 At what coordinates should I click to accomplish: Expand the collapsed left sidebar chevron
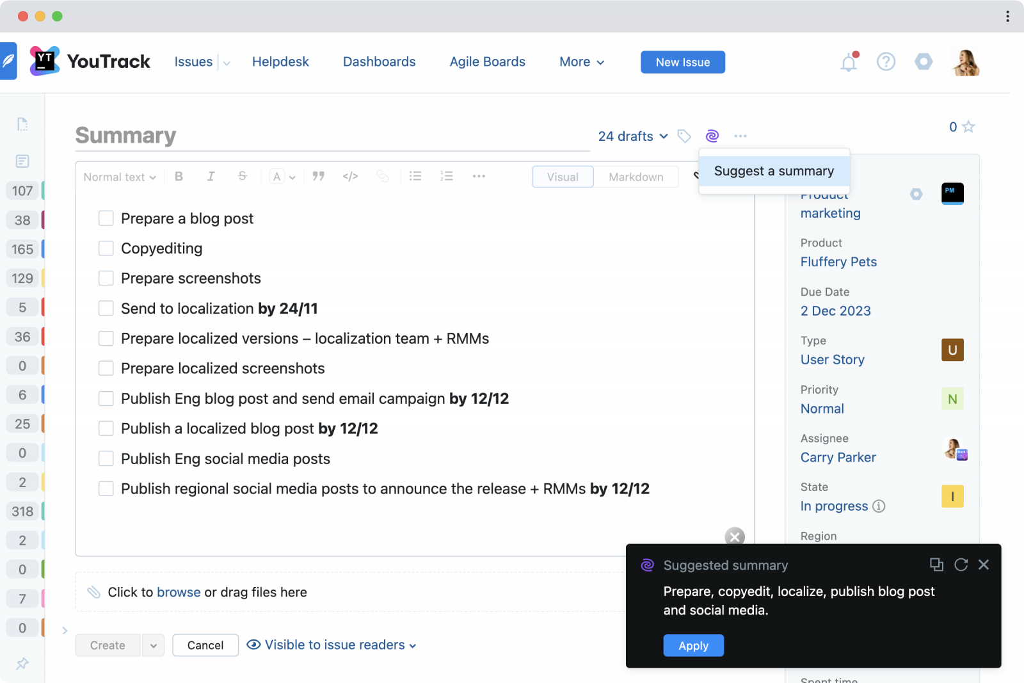tap(65, 631)
